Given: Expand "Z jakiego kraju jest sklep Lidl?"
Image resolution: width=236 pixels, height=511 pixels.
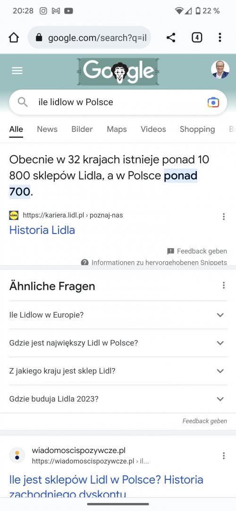Looking at the screenshot, I should (x=118, y=371).
